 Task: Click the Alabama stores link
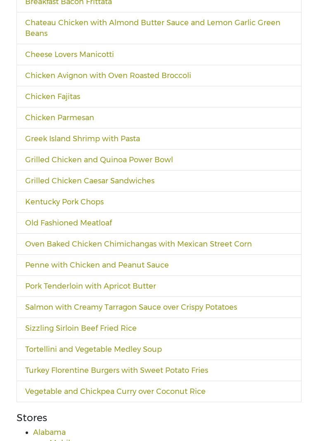49,432
